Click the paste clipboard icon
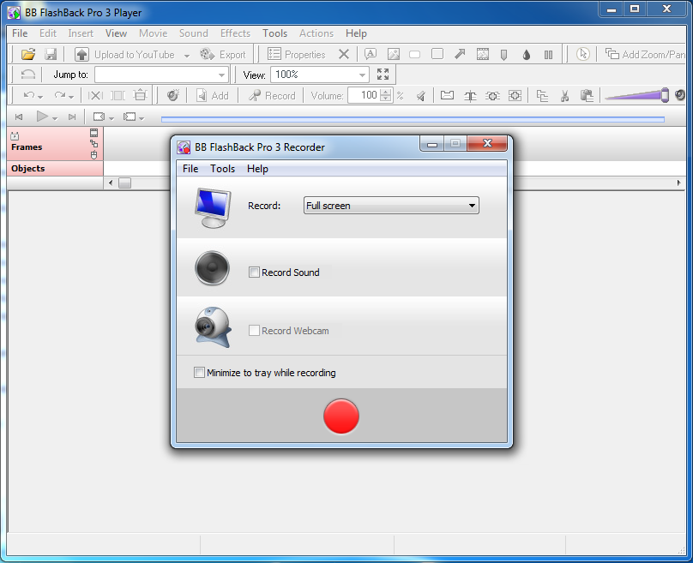The width and height of the screenshot is (693, 563). [587, 95]
